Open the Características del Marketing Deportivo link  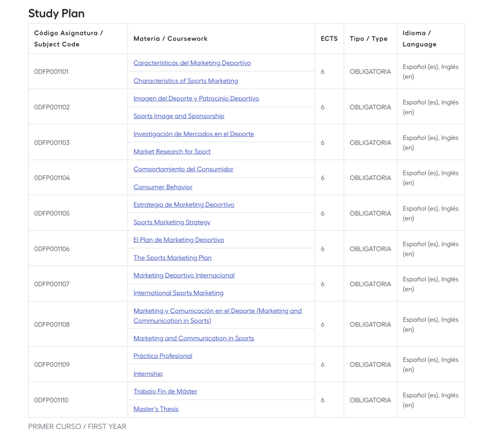192,63
